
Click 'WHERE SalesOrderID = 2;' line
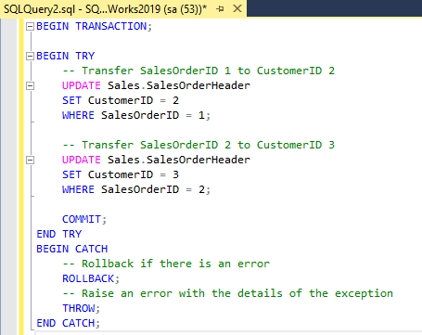click(x=136, y=189)
